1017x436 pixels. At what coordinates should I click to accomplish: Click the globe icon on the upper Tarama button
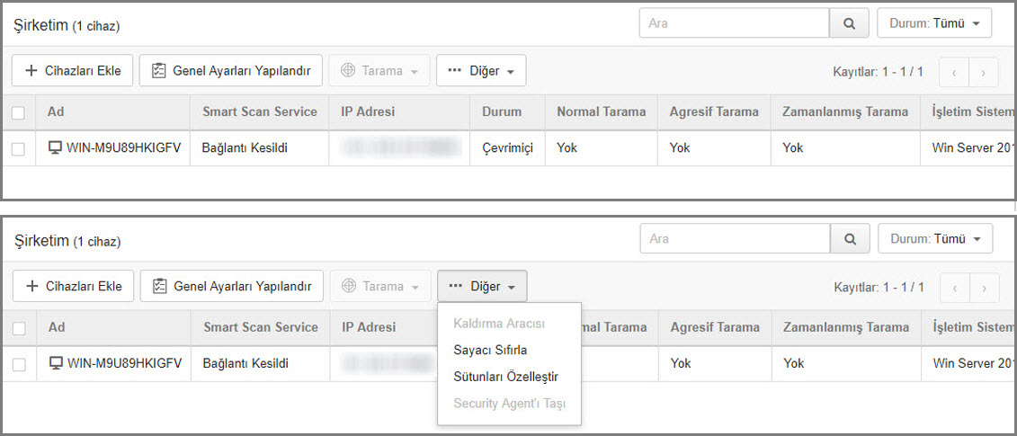point(348,70)
